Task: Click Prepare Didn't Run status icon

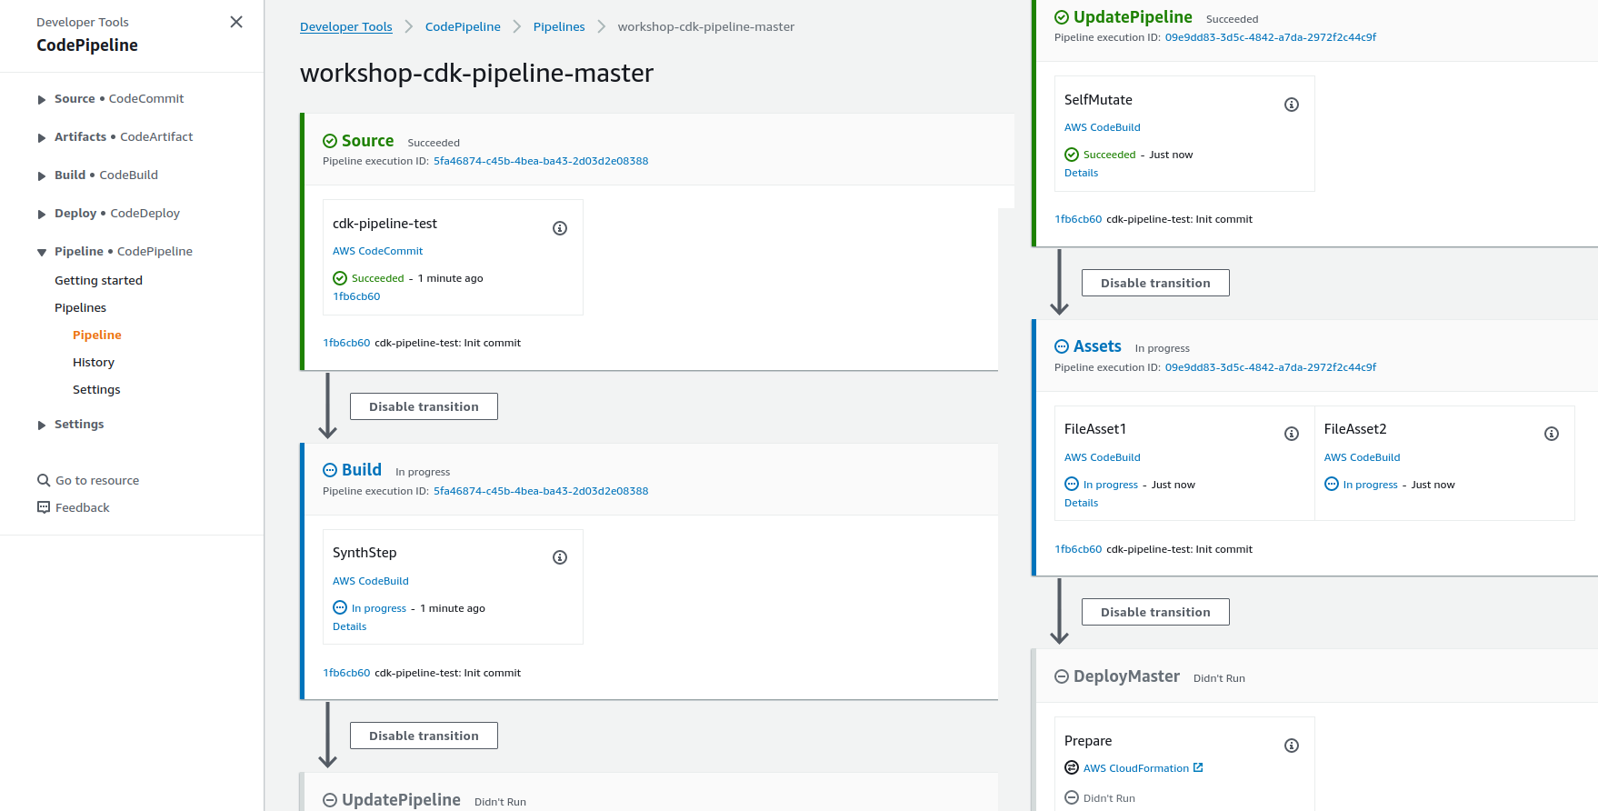Action: tap(1072, 797)
